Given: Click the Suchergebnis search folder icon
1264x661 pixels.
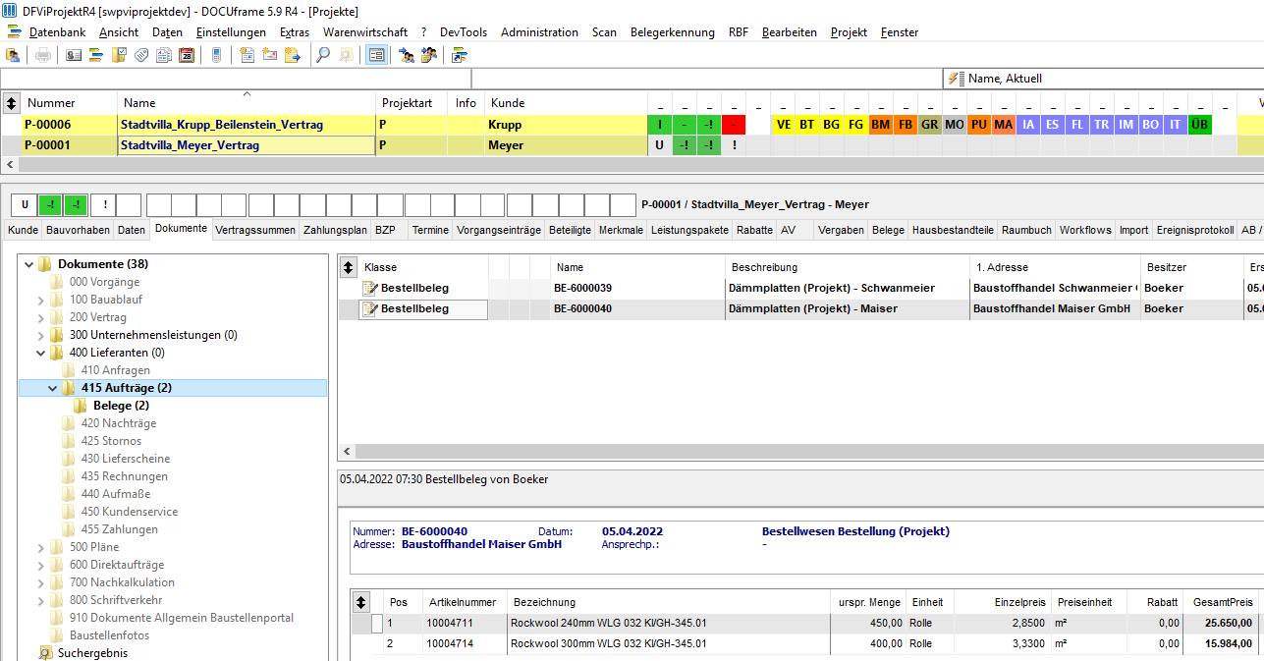Looking at the screenshot, I should coord(45,653).
